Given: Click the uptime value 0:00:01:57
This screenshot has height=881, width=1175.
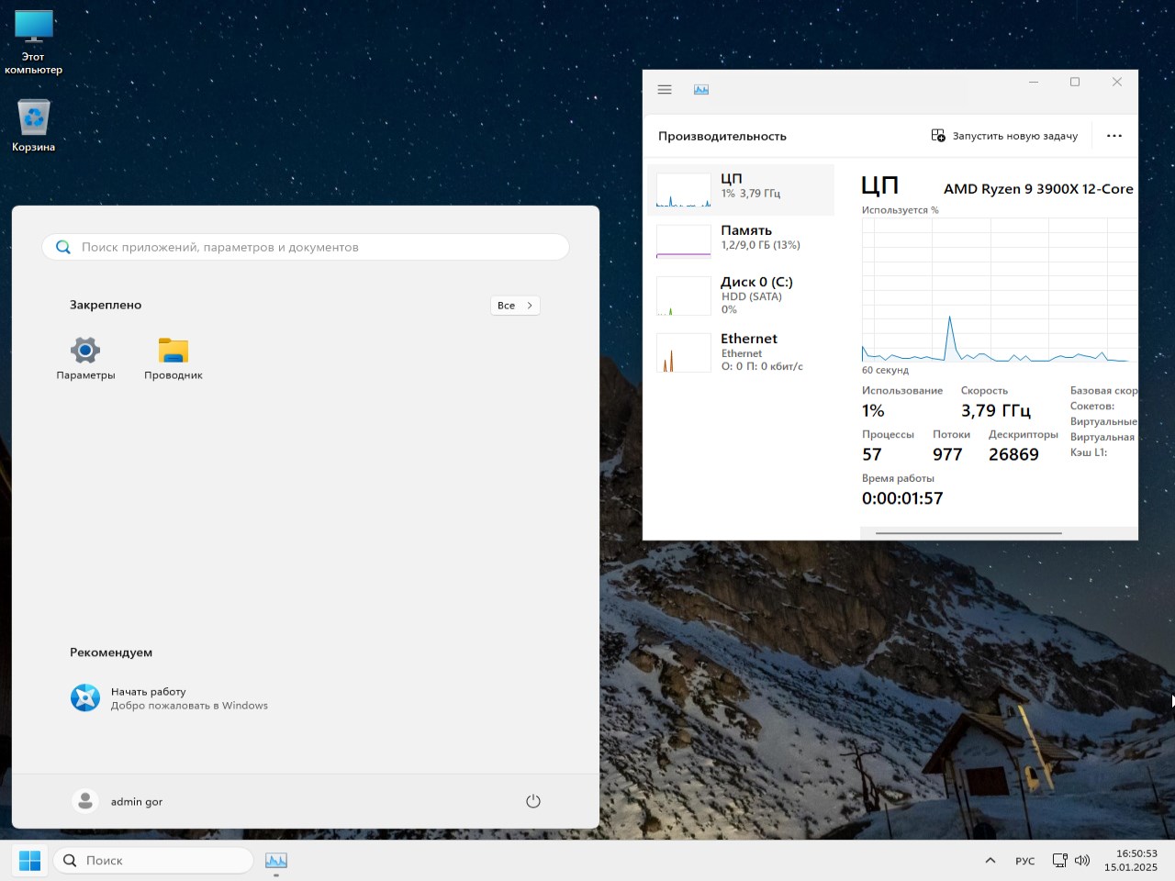Looking at the screenshot, I should [x=902, y=498].
